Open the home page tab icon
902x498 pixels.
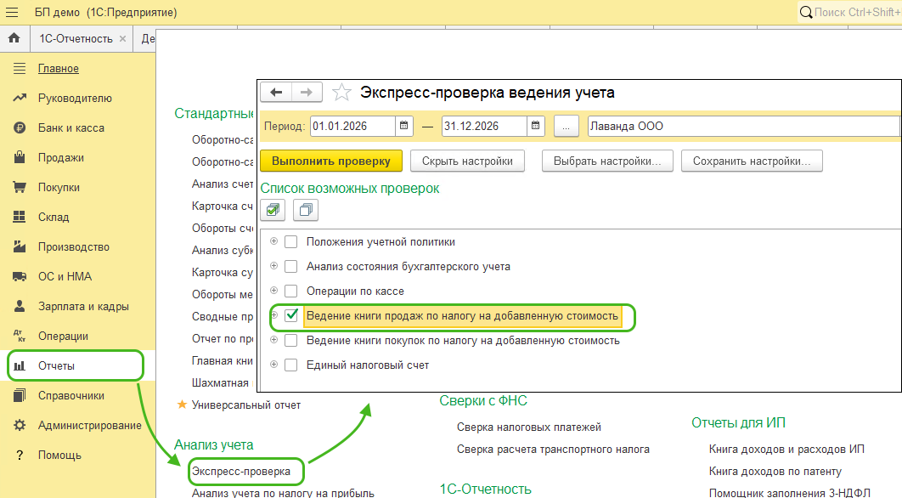tap(14, 39)
